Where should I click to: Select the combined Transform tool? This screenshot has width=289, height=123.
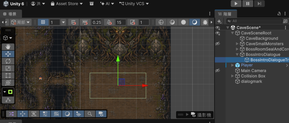(x=8, y=83)
